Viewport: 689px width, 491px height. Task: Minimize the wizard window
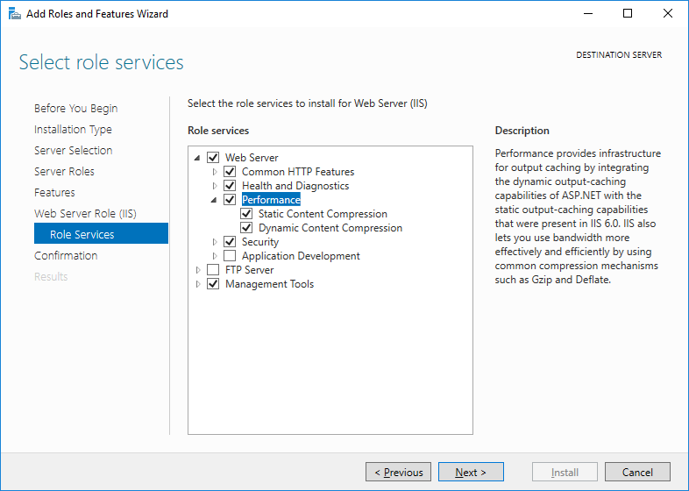pyautogui.click(x=588, y=14)
